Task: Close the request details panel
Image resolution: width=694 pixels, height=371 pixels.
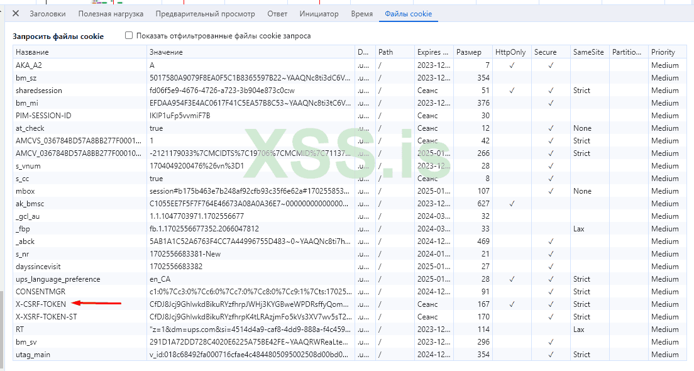Action: tap(16, 14)
